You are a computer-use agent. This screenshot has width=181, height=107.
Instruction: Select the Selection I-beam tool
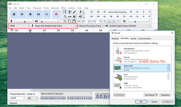pyautogui.click(x=65, y=12)
